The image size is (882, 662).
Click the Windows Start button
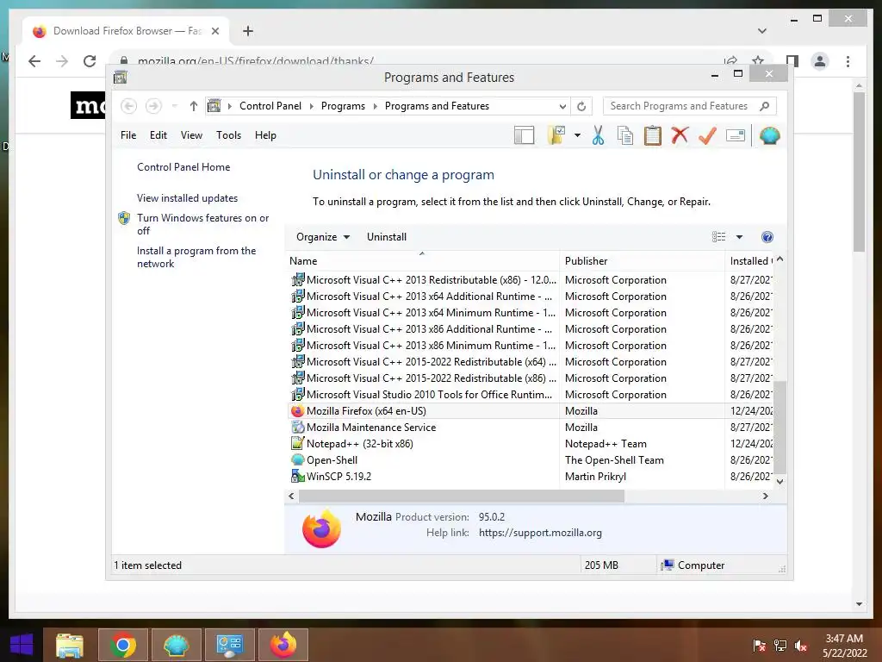pyautogui.click(x=22, y=645)
